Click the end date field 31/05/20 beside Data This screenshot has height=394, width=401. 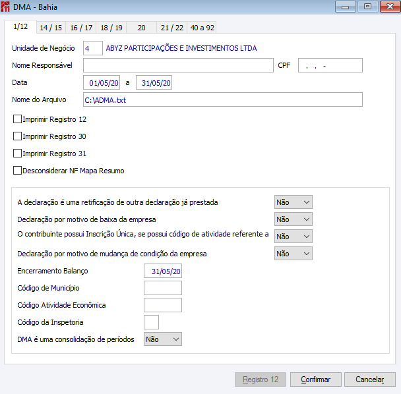tap(154, 82)
